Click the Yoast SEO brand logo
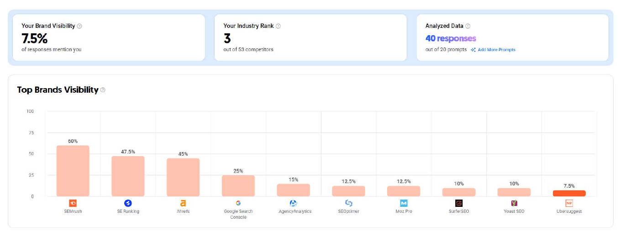620x237 pixels. coord(514,203)
